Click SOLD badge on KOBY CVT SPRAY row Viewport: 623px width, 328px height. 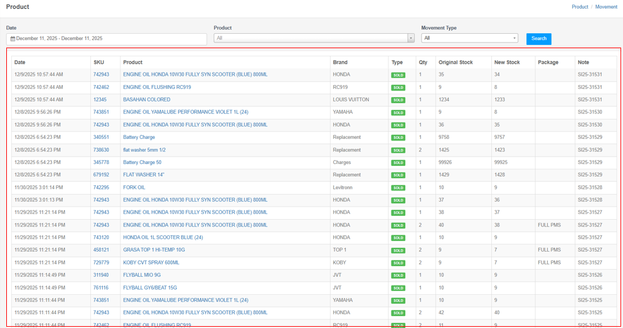pyautogui.click(x=398, y=263)
